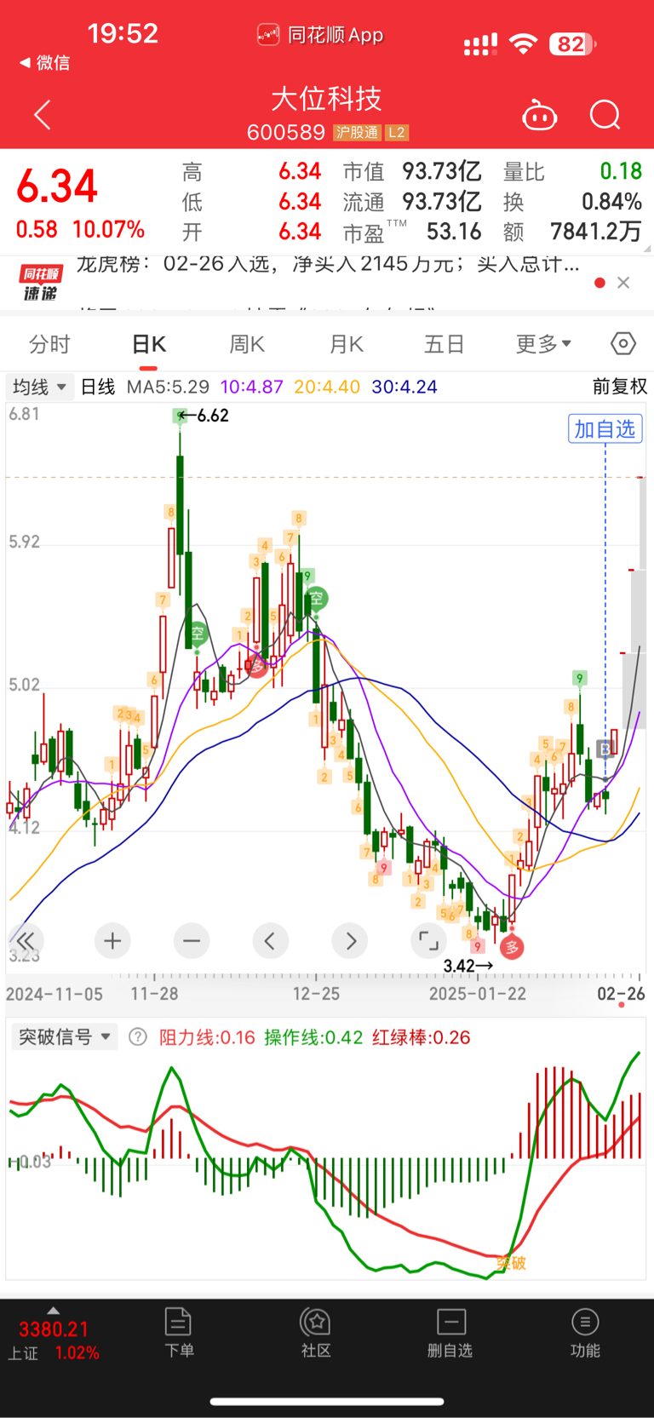This screenshot has width=654, height=1418.
Task: Close the 龙虎榜 news banner
Action: pos(623,283)
